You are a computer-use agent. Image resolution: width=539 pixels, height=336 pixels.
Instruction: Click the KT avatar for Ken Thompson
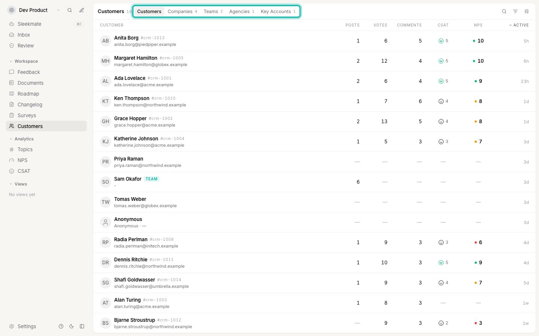click(106, 102)
